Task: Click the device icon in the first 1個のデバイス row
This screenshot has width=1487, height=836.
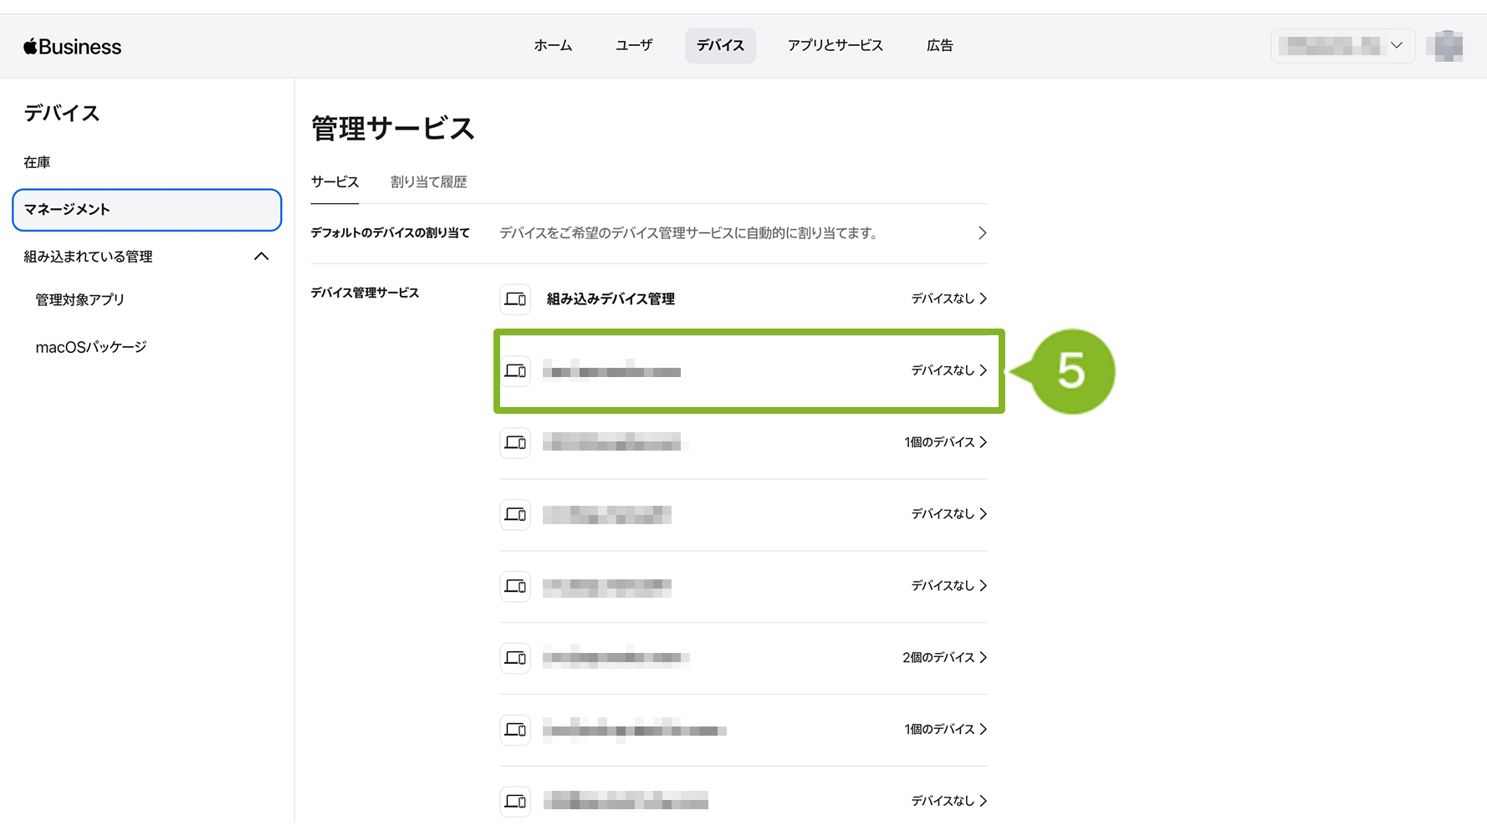Action: (x=515, y=442)
